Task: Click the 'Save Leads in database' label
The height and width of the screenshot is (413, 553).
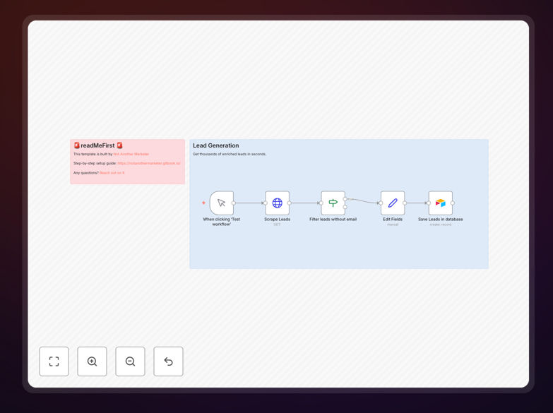Action: [441, 219]
